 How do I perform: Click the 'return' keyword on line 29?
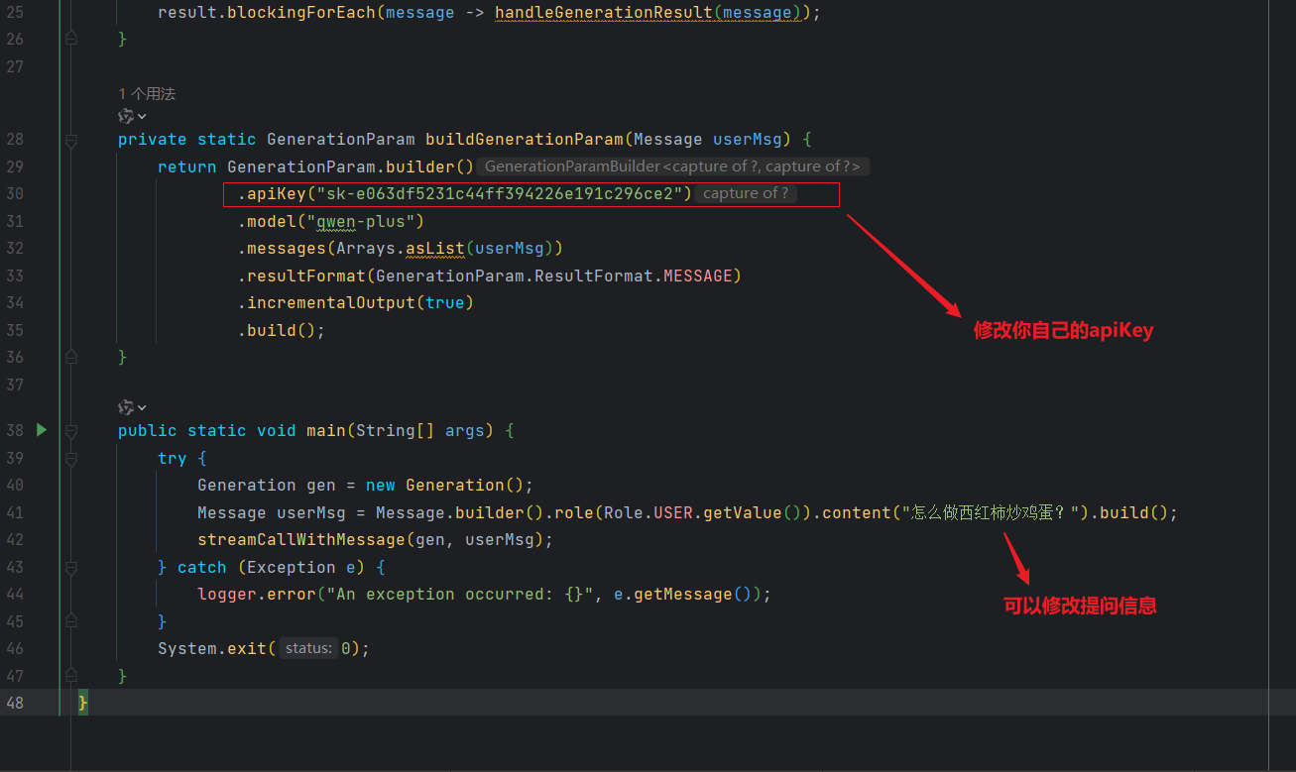(187, 166)
